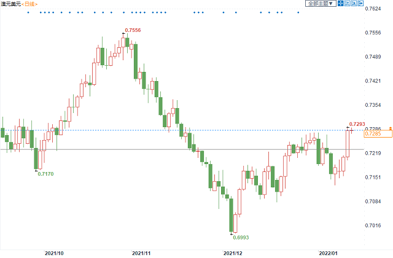Click the orange 0.7285 current price label
This screenshot has width=393, height=258.
373,133
